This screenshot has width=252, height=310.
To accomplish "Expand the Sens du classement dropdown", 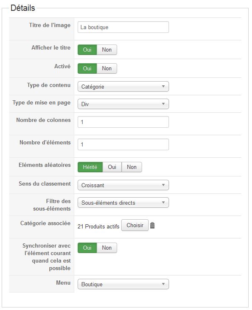I will (123, 185).
